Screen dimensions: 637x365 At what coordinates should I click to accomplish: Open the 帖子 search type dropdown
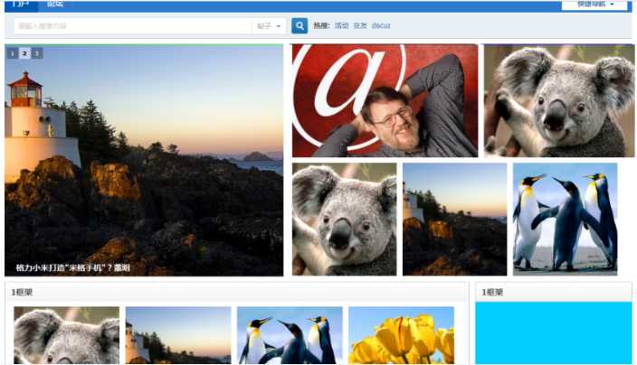pyautogui.click(x=269, y=26)
